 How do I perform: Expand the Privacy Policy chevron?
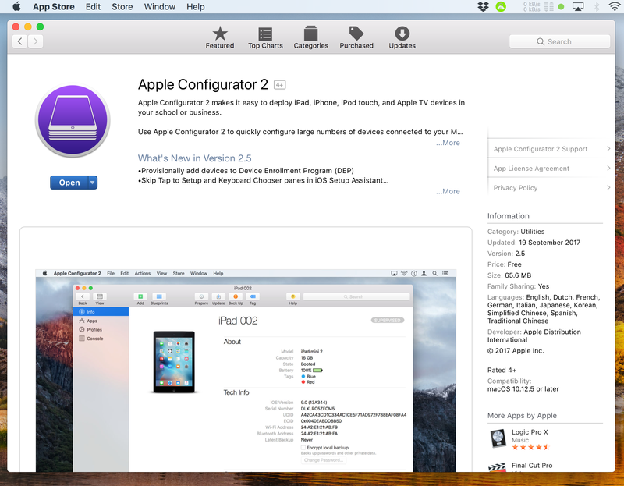point(608,187)
